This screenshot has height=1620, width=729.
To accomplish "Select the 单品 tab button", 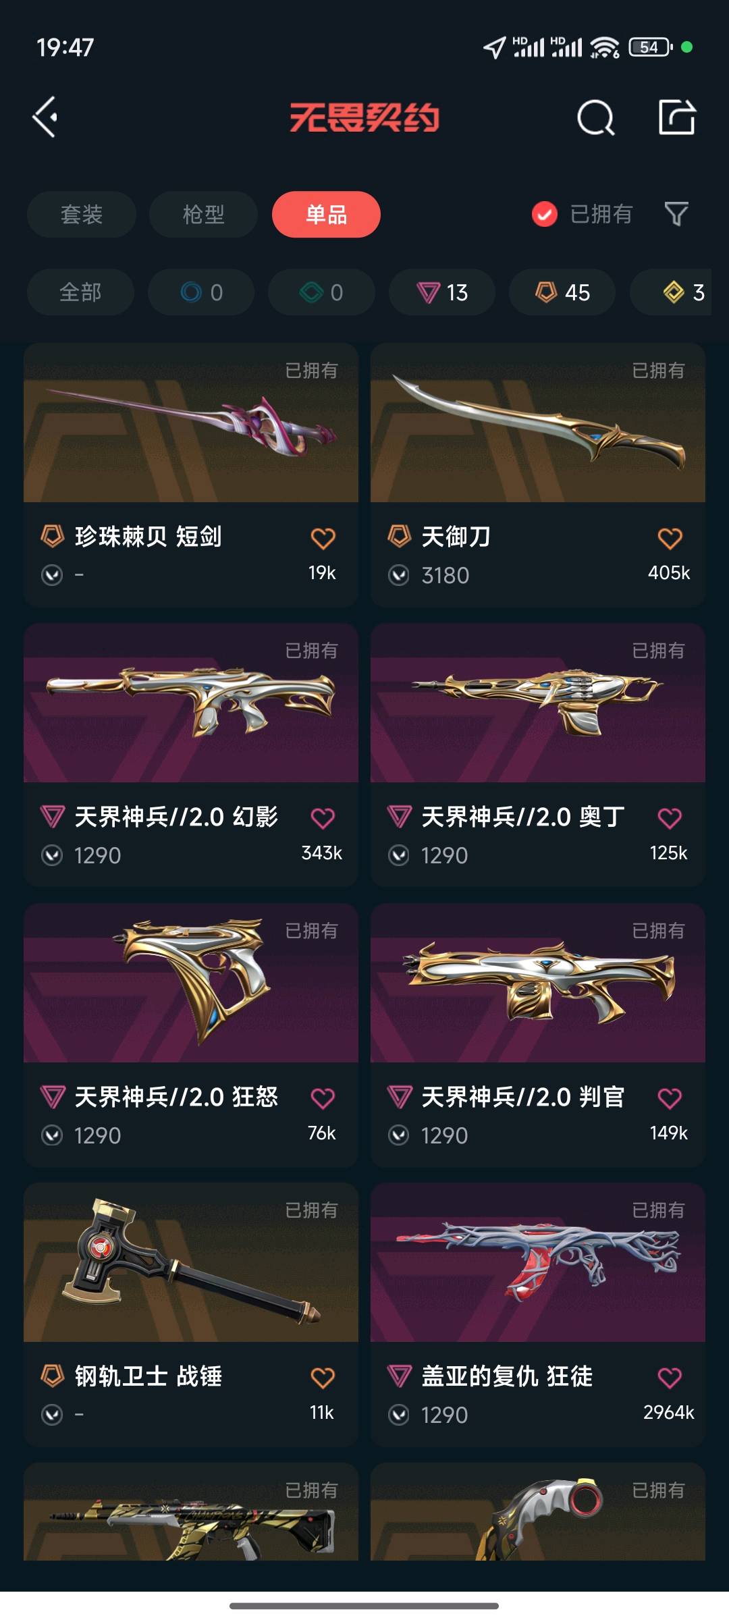I will pos(326,214).
